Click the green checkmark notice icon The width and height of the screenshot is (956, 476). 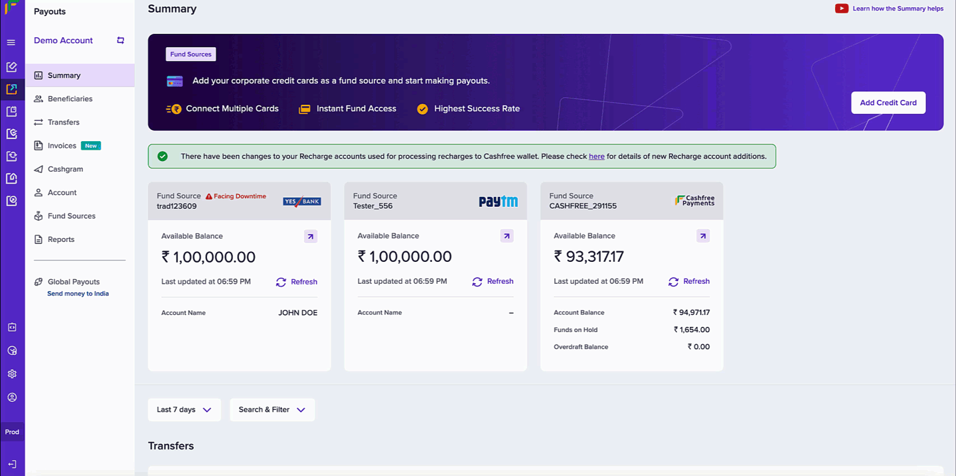[163, 156]
